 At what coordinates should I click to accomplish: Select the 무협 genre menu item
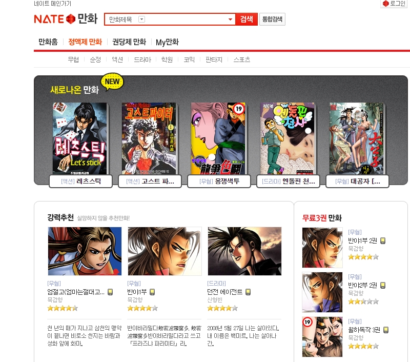73,59
